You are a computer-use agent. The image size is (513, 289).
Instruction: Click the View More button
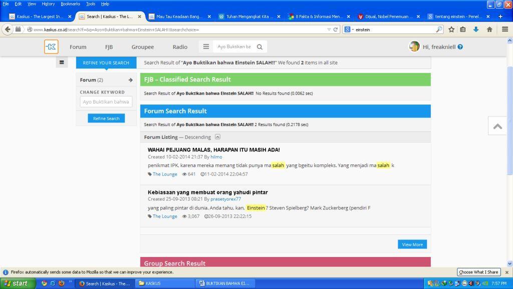(412, 244)
